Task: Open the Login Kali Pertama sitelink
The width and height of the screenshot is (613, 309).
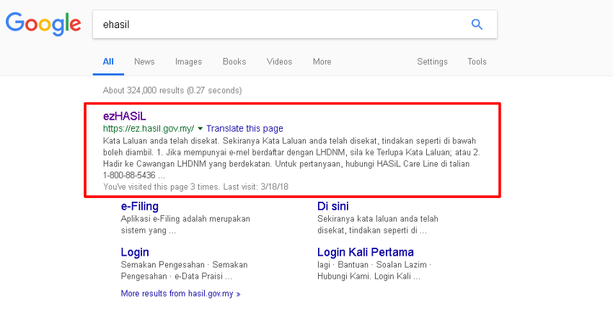Action: click(365, 252)
